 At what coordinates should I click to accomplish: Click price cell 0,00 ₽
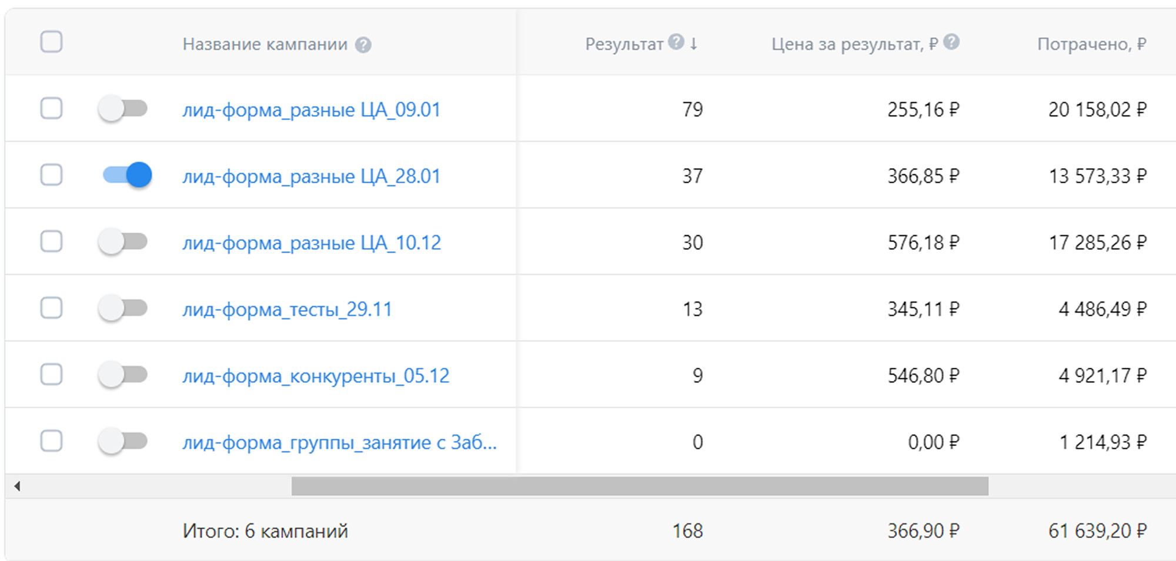(934, 441)
